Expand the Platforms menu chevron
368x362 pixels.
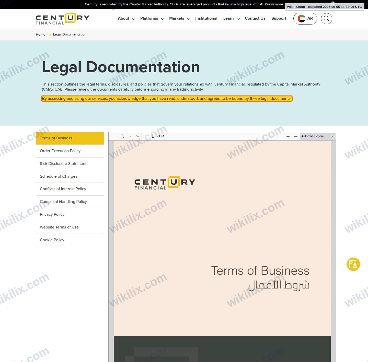pyautogui.click(x=163, y=19)
